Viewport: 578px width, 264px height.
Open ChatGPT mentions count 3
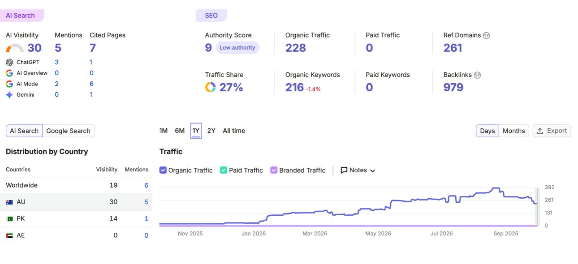tap(57, 62)
